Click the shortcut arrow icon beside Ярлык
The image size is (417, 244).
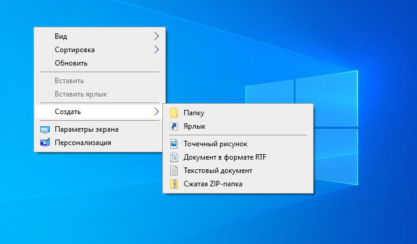tap(174, 126)
